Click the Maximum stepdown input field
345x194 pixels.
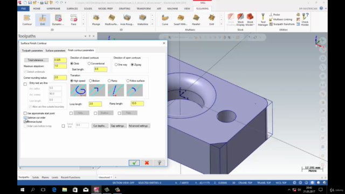[x=60, y=66]
